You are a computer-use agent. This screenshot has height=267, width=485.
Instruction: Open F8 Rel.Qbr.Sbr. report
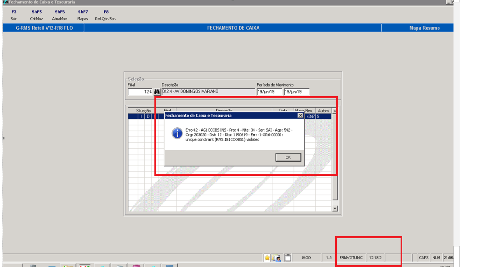106,15
